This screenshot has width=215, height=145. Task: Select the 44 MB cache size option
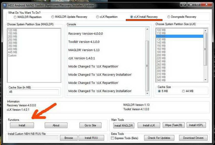[x=183, y=91]
